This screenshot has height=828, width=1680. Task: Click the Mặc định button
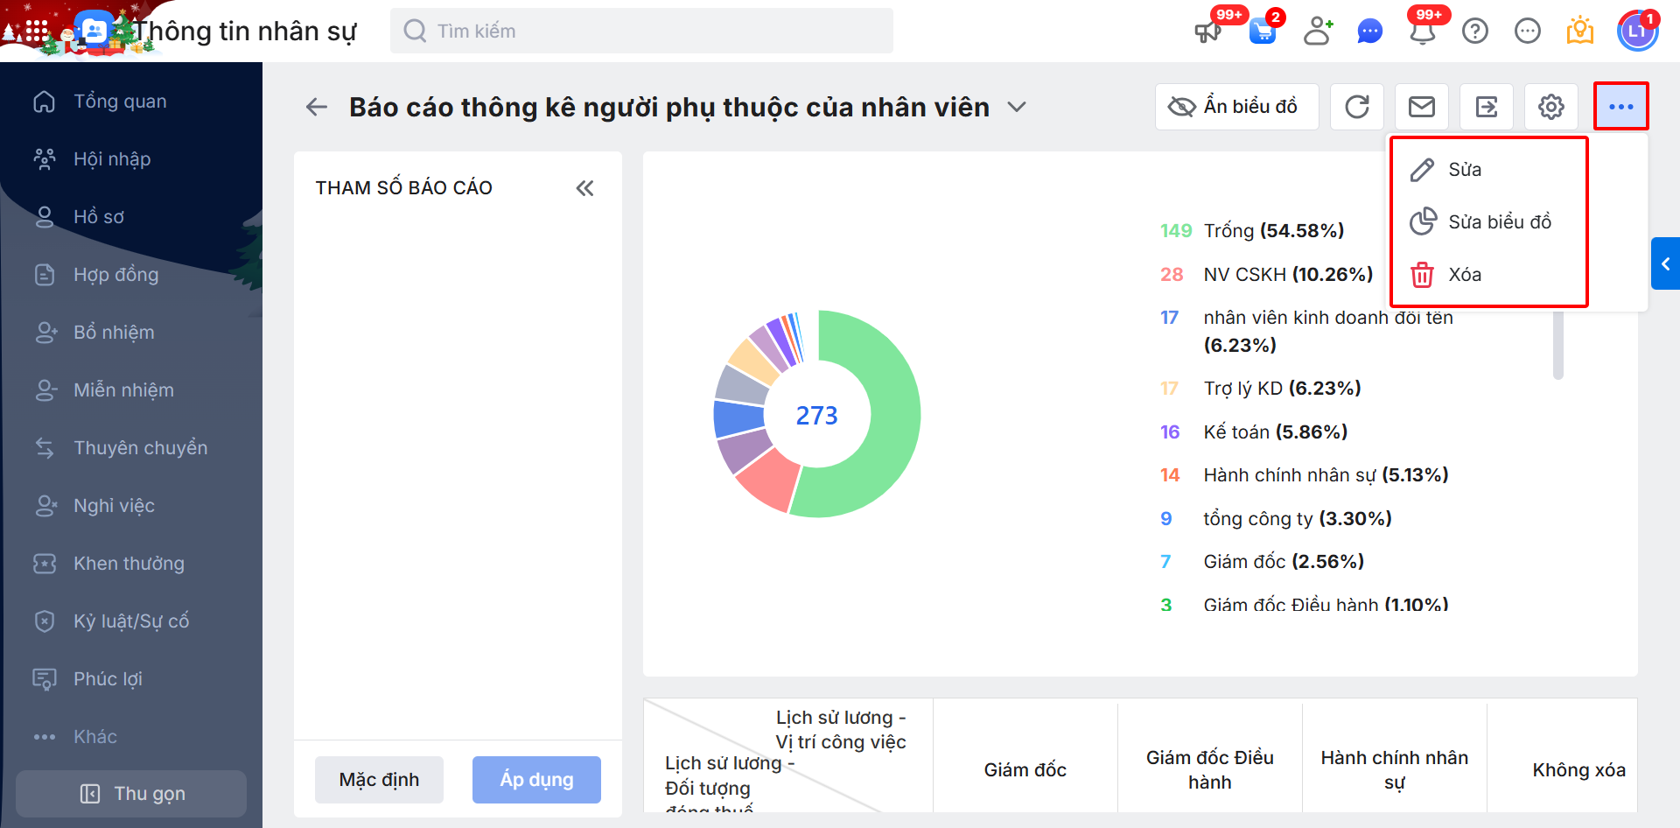[379, 780]
